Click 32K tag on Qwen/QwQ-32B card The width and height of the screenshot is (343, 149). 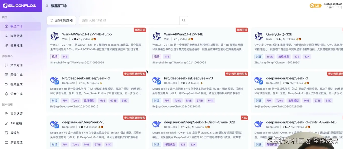[307, 57]
